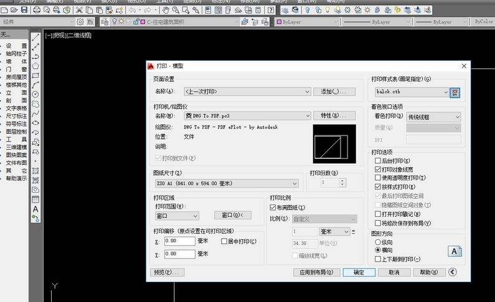
Task: Select the Rectangle draw tool
Action: coord(35,76)
